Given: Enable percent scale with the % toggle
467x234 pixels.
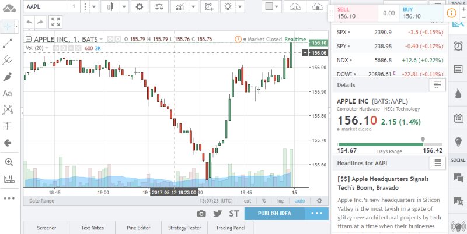Looking at the screenshot, I should [x=264, y=200].
